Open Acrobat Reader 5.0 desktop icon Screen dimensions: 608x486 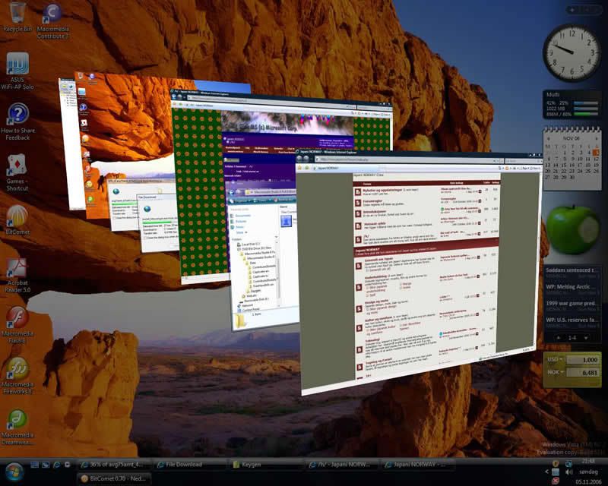pos(17,274)
